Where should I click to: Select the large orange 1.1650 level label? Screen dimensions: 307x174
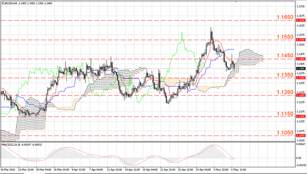285,17
